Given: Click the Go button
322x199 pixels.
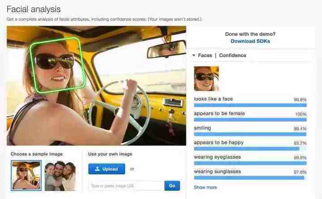Looking at the screenshot, I should (x=172, y=186).
